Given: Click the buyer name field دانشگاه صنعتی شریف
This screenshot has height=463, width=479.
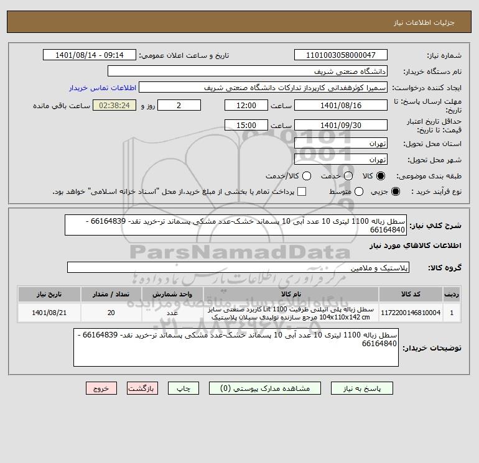Looking at the screenshot, I should click(248, 71).
